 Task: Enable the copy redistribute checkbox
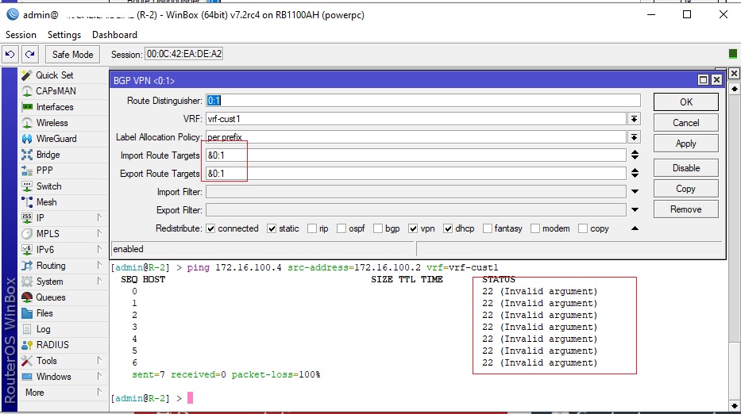(583, 228)
